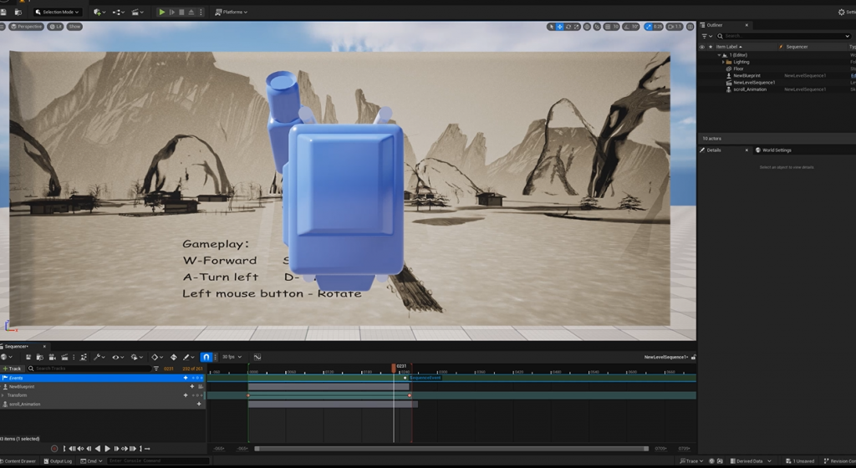The width and height of the screenshot is (856, 468).
Task: Open the Cinematics dropdown in main toolbar
Action: [137, 12]
